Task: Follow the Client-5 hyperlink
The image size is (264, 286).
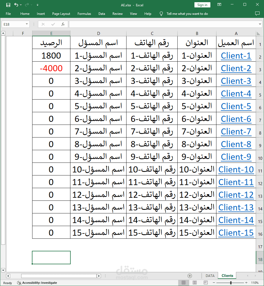Action: [x=236, y=106]
